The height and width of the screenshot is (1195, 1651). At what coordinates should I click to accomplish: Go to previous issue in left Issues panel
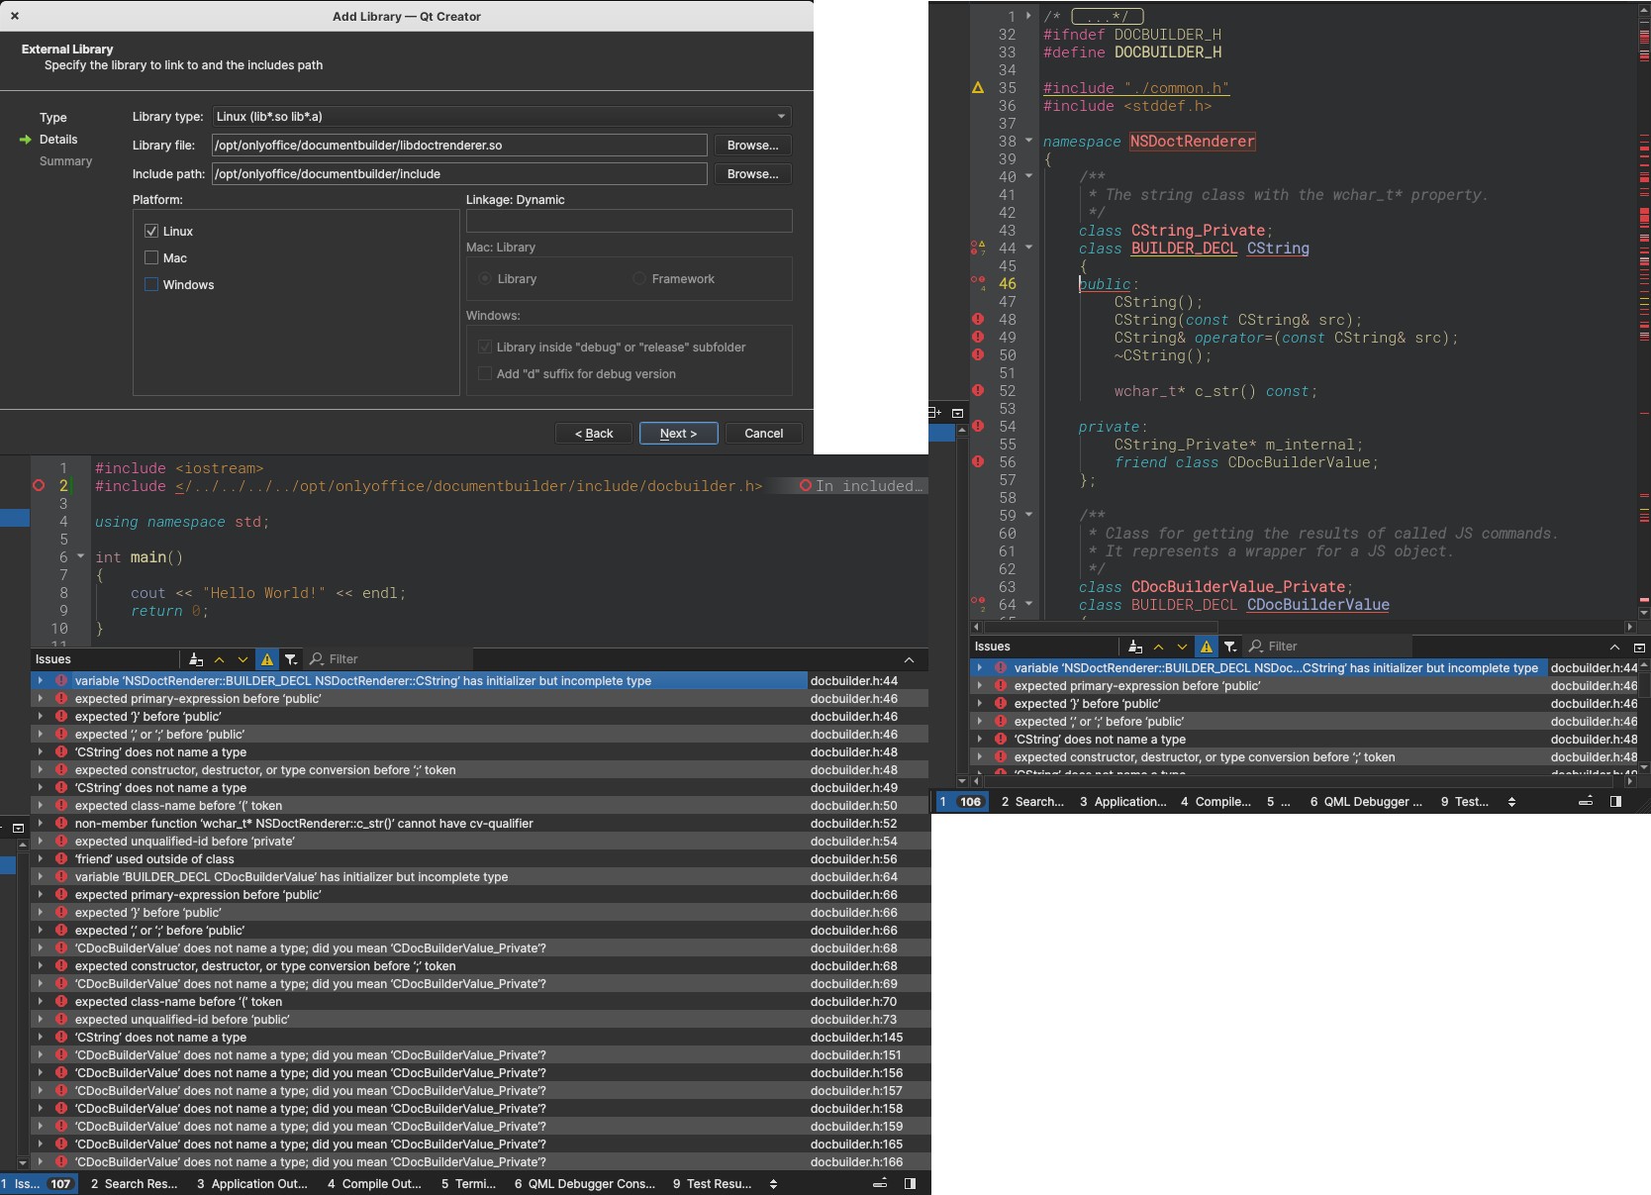220,659
